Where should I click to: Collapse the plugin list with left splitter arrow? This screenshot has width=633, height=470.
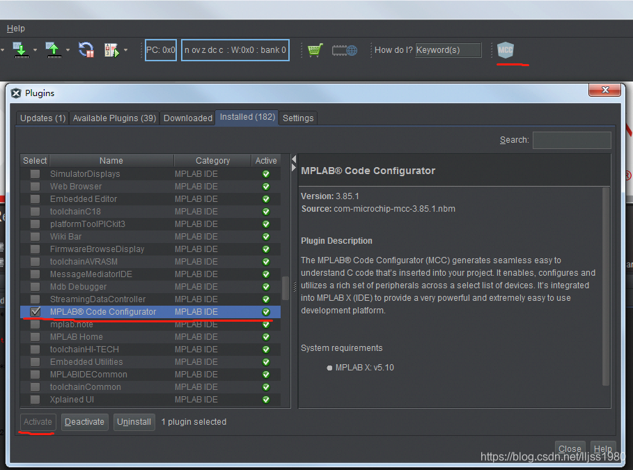294,159
